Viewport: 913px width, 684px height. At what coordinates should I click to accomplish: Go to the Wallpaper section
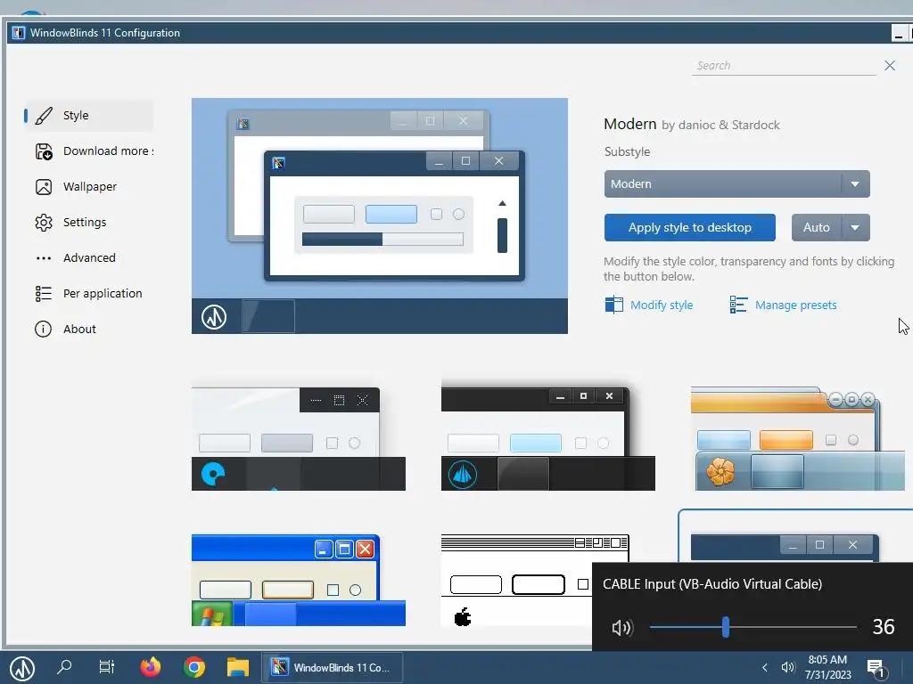[88, 187]
